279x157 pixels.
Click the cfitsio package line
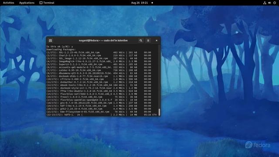click(99, 79)
